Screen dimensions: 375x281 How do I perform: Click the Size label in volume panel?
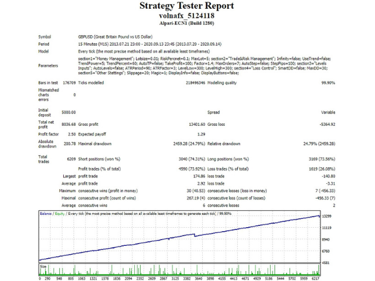click(x=43, y=267)
